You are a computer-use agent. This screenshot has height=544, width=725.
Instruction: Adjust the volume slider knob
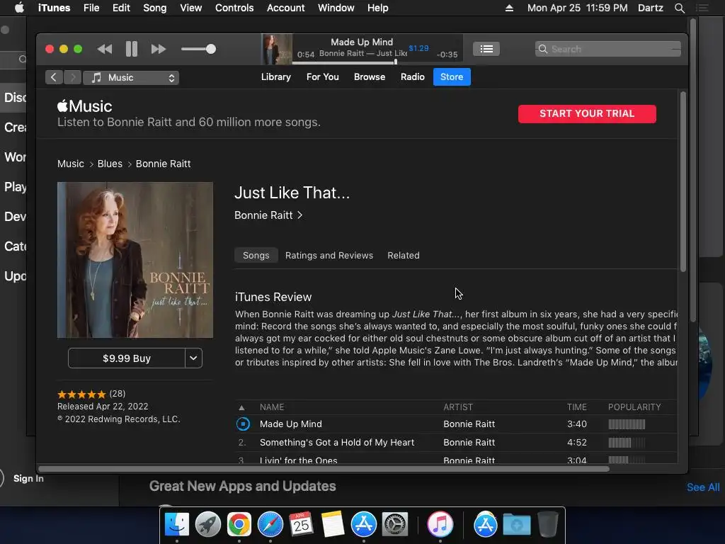coord(211,49)
